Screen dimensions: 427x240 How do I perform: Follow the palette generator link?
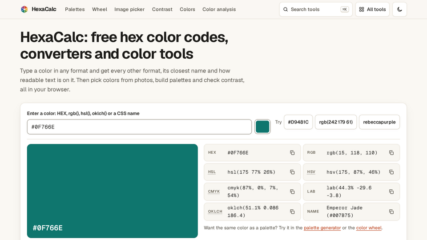pyautogui.click(x=322, y=228)
